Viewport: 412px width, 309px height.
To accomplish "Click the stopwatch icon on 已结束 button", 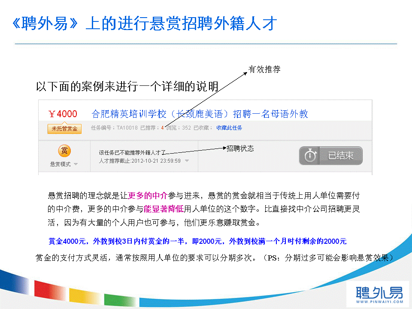I will tap(310, 156).
